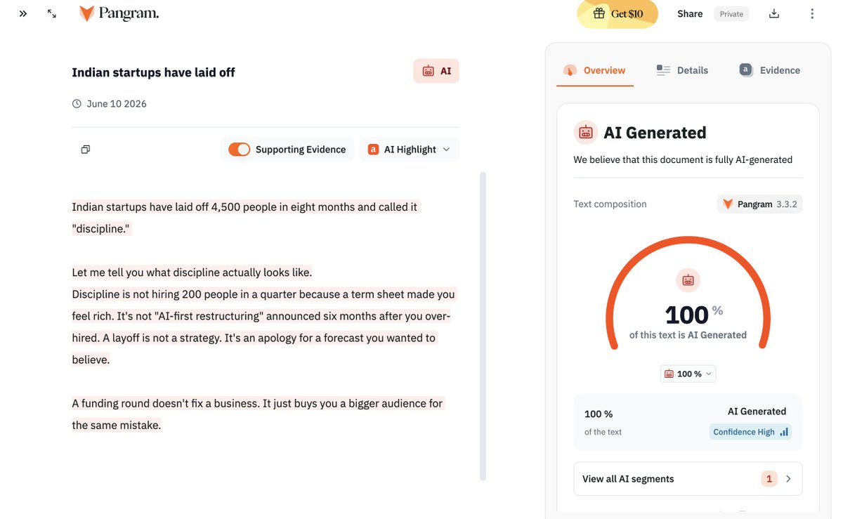Click the gift icon in Get $10
This screenshot has width=843, height=519.
[599, 13]
